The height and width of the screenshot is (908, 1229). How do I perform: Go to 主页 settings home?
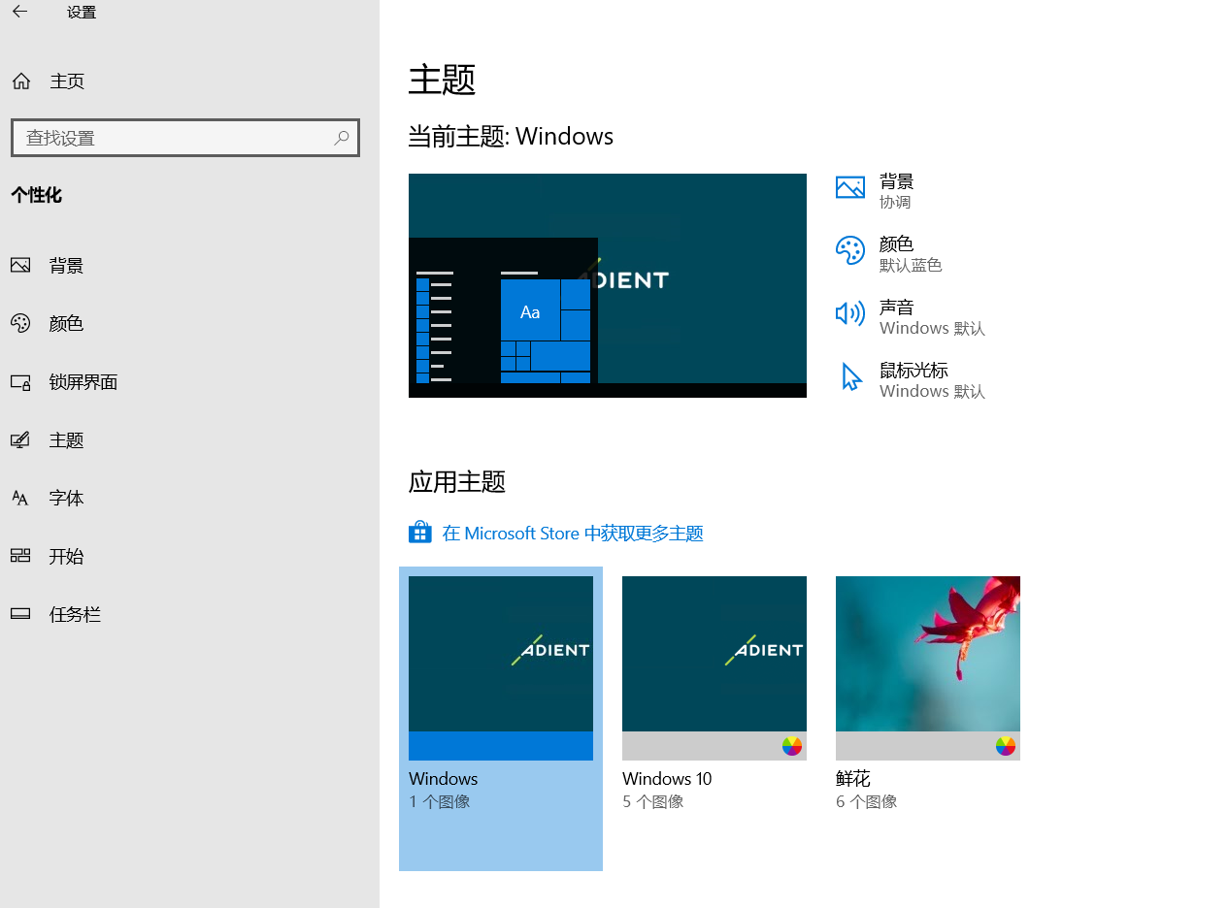click(189, 81)
